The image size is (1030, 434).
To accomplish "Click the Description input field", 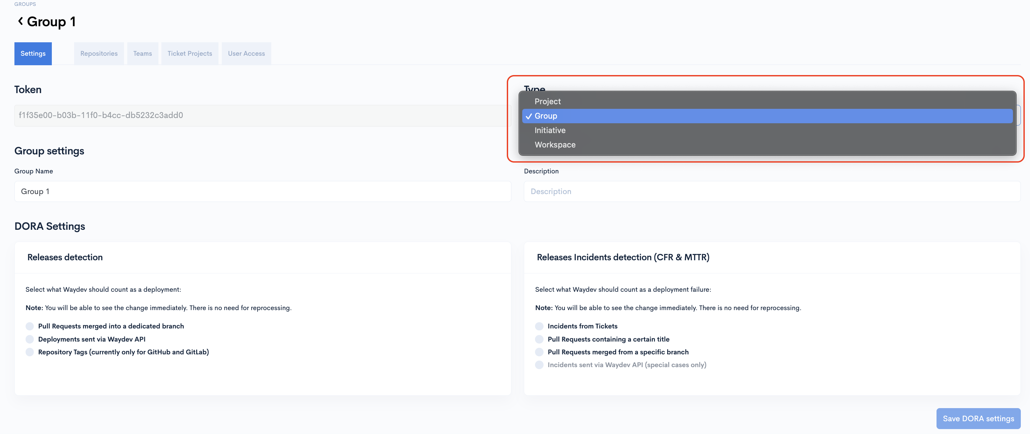I will pos(772,191).
